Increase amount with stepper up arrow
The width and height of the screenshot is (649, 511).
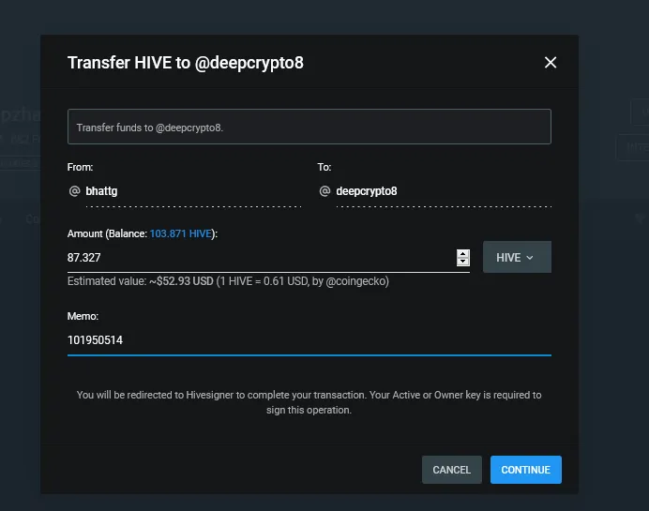coord(462,253)
